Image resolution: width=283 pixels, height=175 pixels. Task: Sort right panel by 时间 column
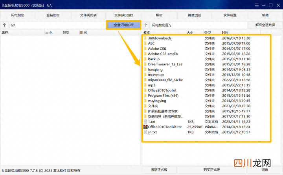pyautogui.click(x=241, y=32)
